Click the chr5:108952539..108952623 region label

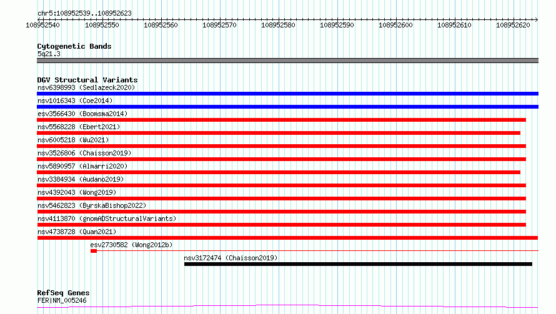84,13
